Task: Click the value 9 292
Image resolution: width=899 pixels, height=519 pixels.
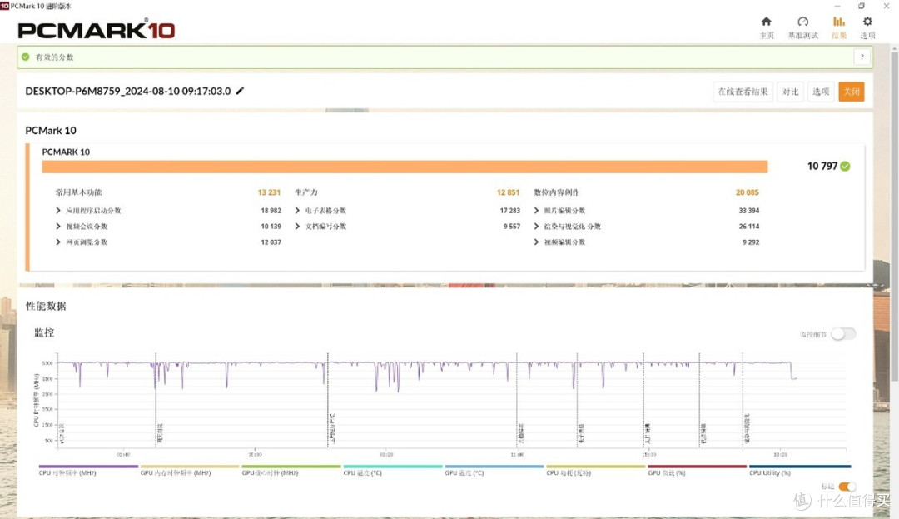Action: pos(751,242)
